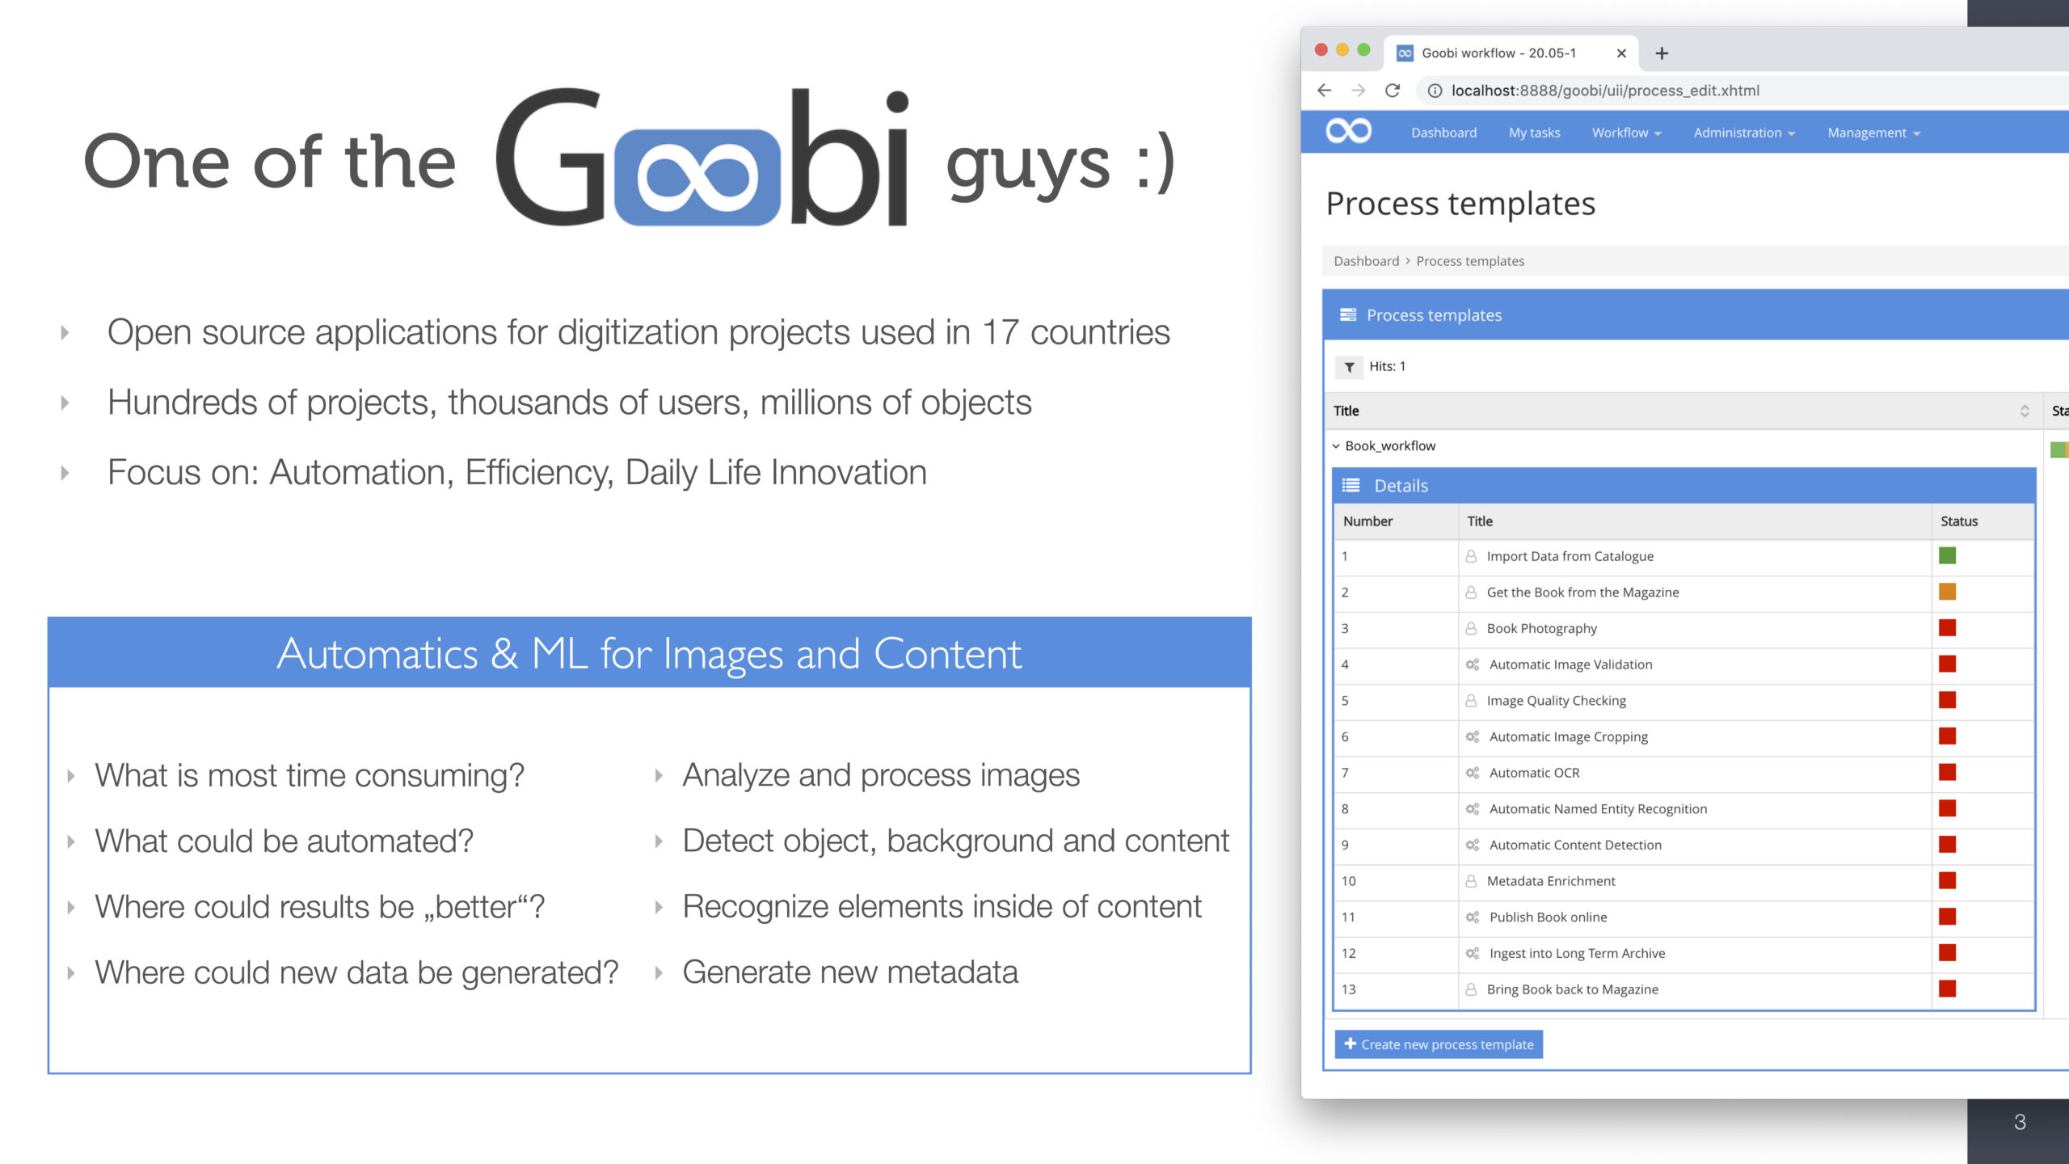Click gears icon for Automatic Image Validation

(x=1473, y=664)
